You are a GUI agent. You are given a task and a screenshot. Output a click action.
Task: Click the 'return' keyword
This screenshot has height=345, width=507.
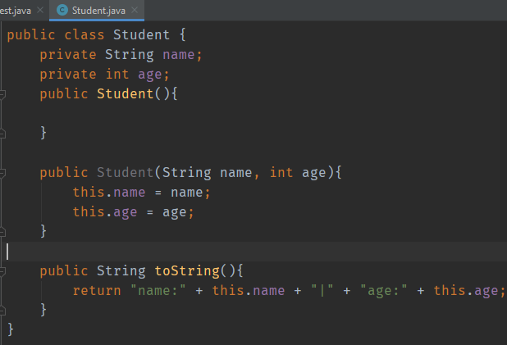[97, 291]
